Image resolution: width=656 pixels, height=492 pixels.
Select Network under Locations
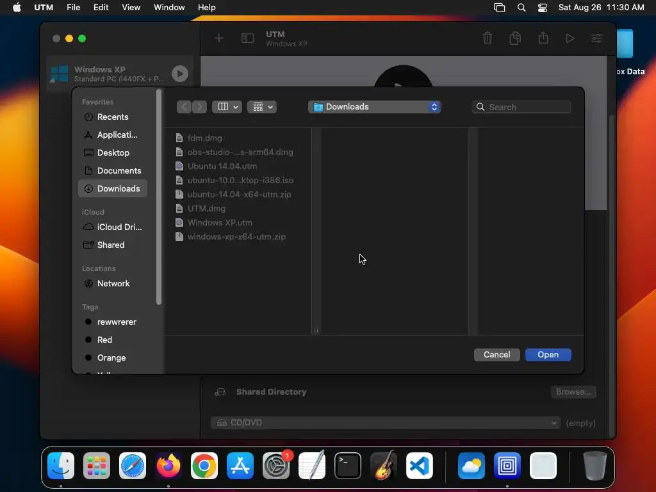click(x=113, y=284)
